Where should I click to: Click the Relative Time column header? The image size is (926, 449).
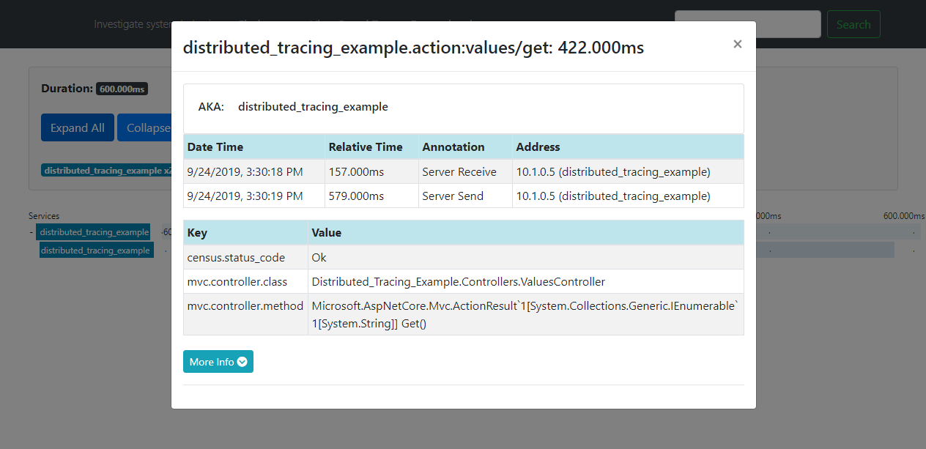(366, 146)
